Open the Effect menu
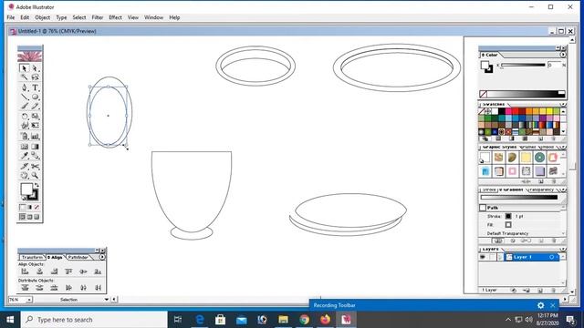The image size is (584, 328). (116, 17)
